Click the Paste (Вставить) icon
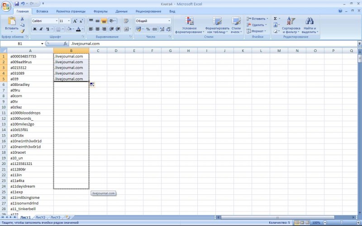This screenshot has width=362, height=226. pos(12,21)
